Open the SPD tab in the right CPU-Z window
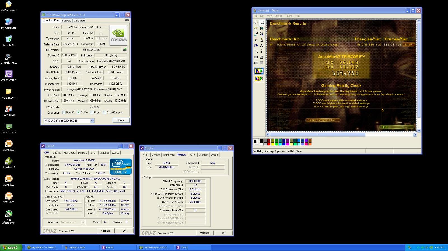 click(192, 155)
